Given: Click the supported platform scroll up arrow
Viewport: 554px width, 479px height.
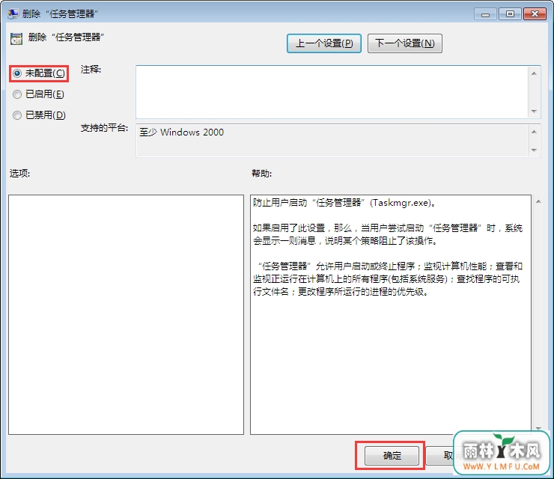Looking at the screenshot, I should [x=534, y=132].
